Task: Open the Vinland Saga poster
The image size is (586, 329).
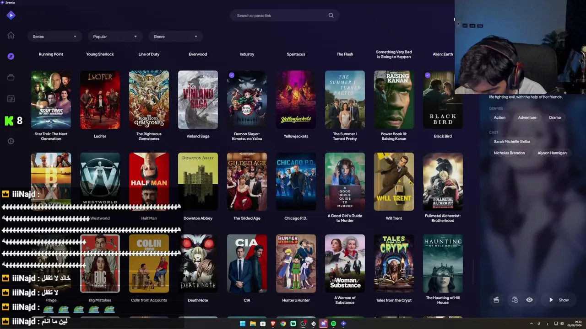Action: coord(198,100)
